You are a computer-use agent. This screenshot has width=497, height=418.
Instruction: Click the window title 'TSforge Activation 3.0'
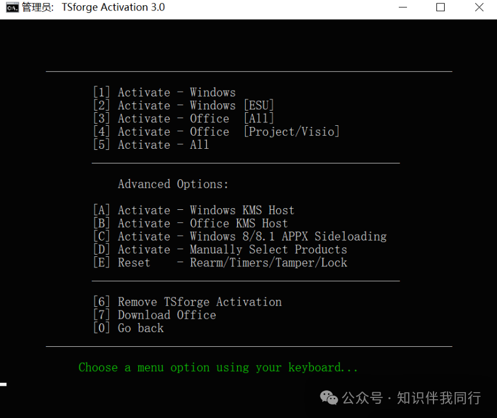click(x=113, y=7)
